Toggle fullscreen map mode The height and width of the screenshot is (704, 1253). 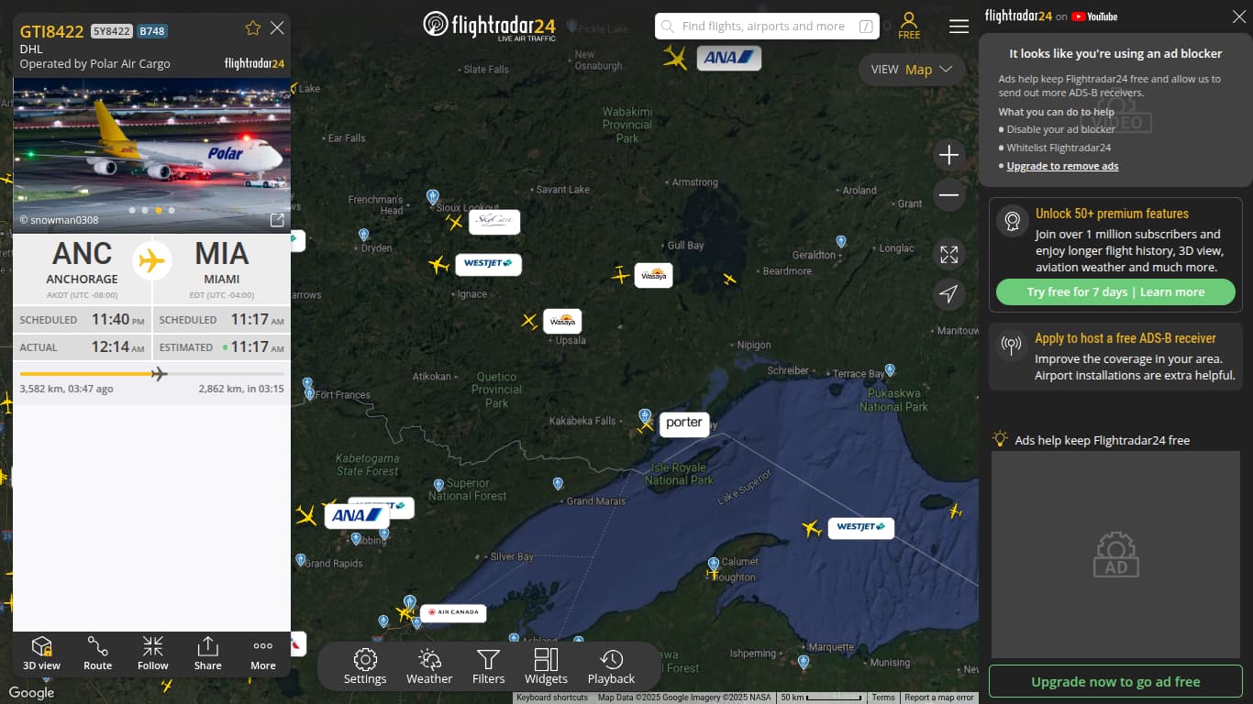point(949,254)
